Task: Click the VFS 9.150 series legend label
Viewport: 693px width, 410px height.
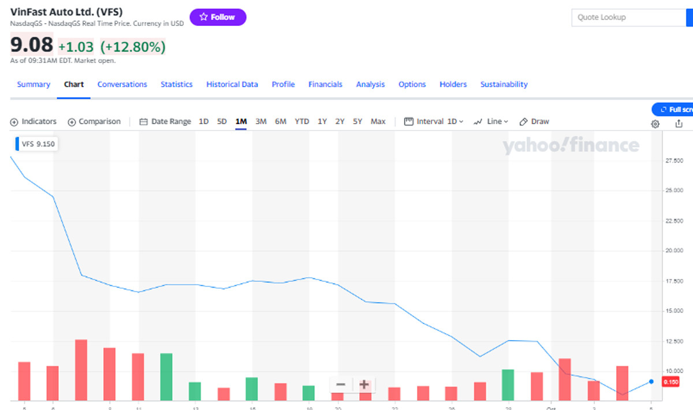Action: (38, 144)
